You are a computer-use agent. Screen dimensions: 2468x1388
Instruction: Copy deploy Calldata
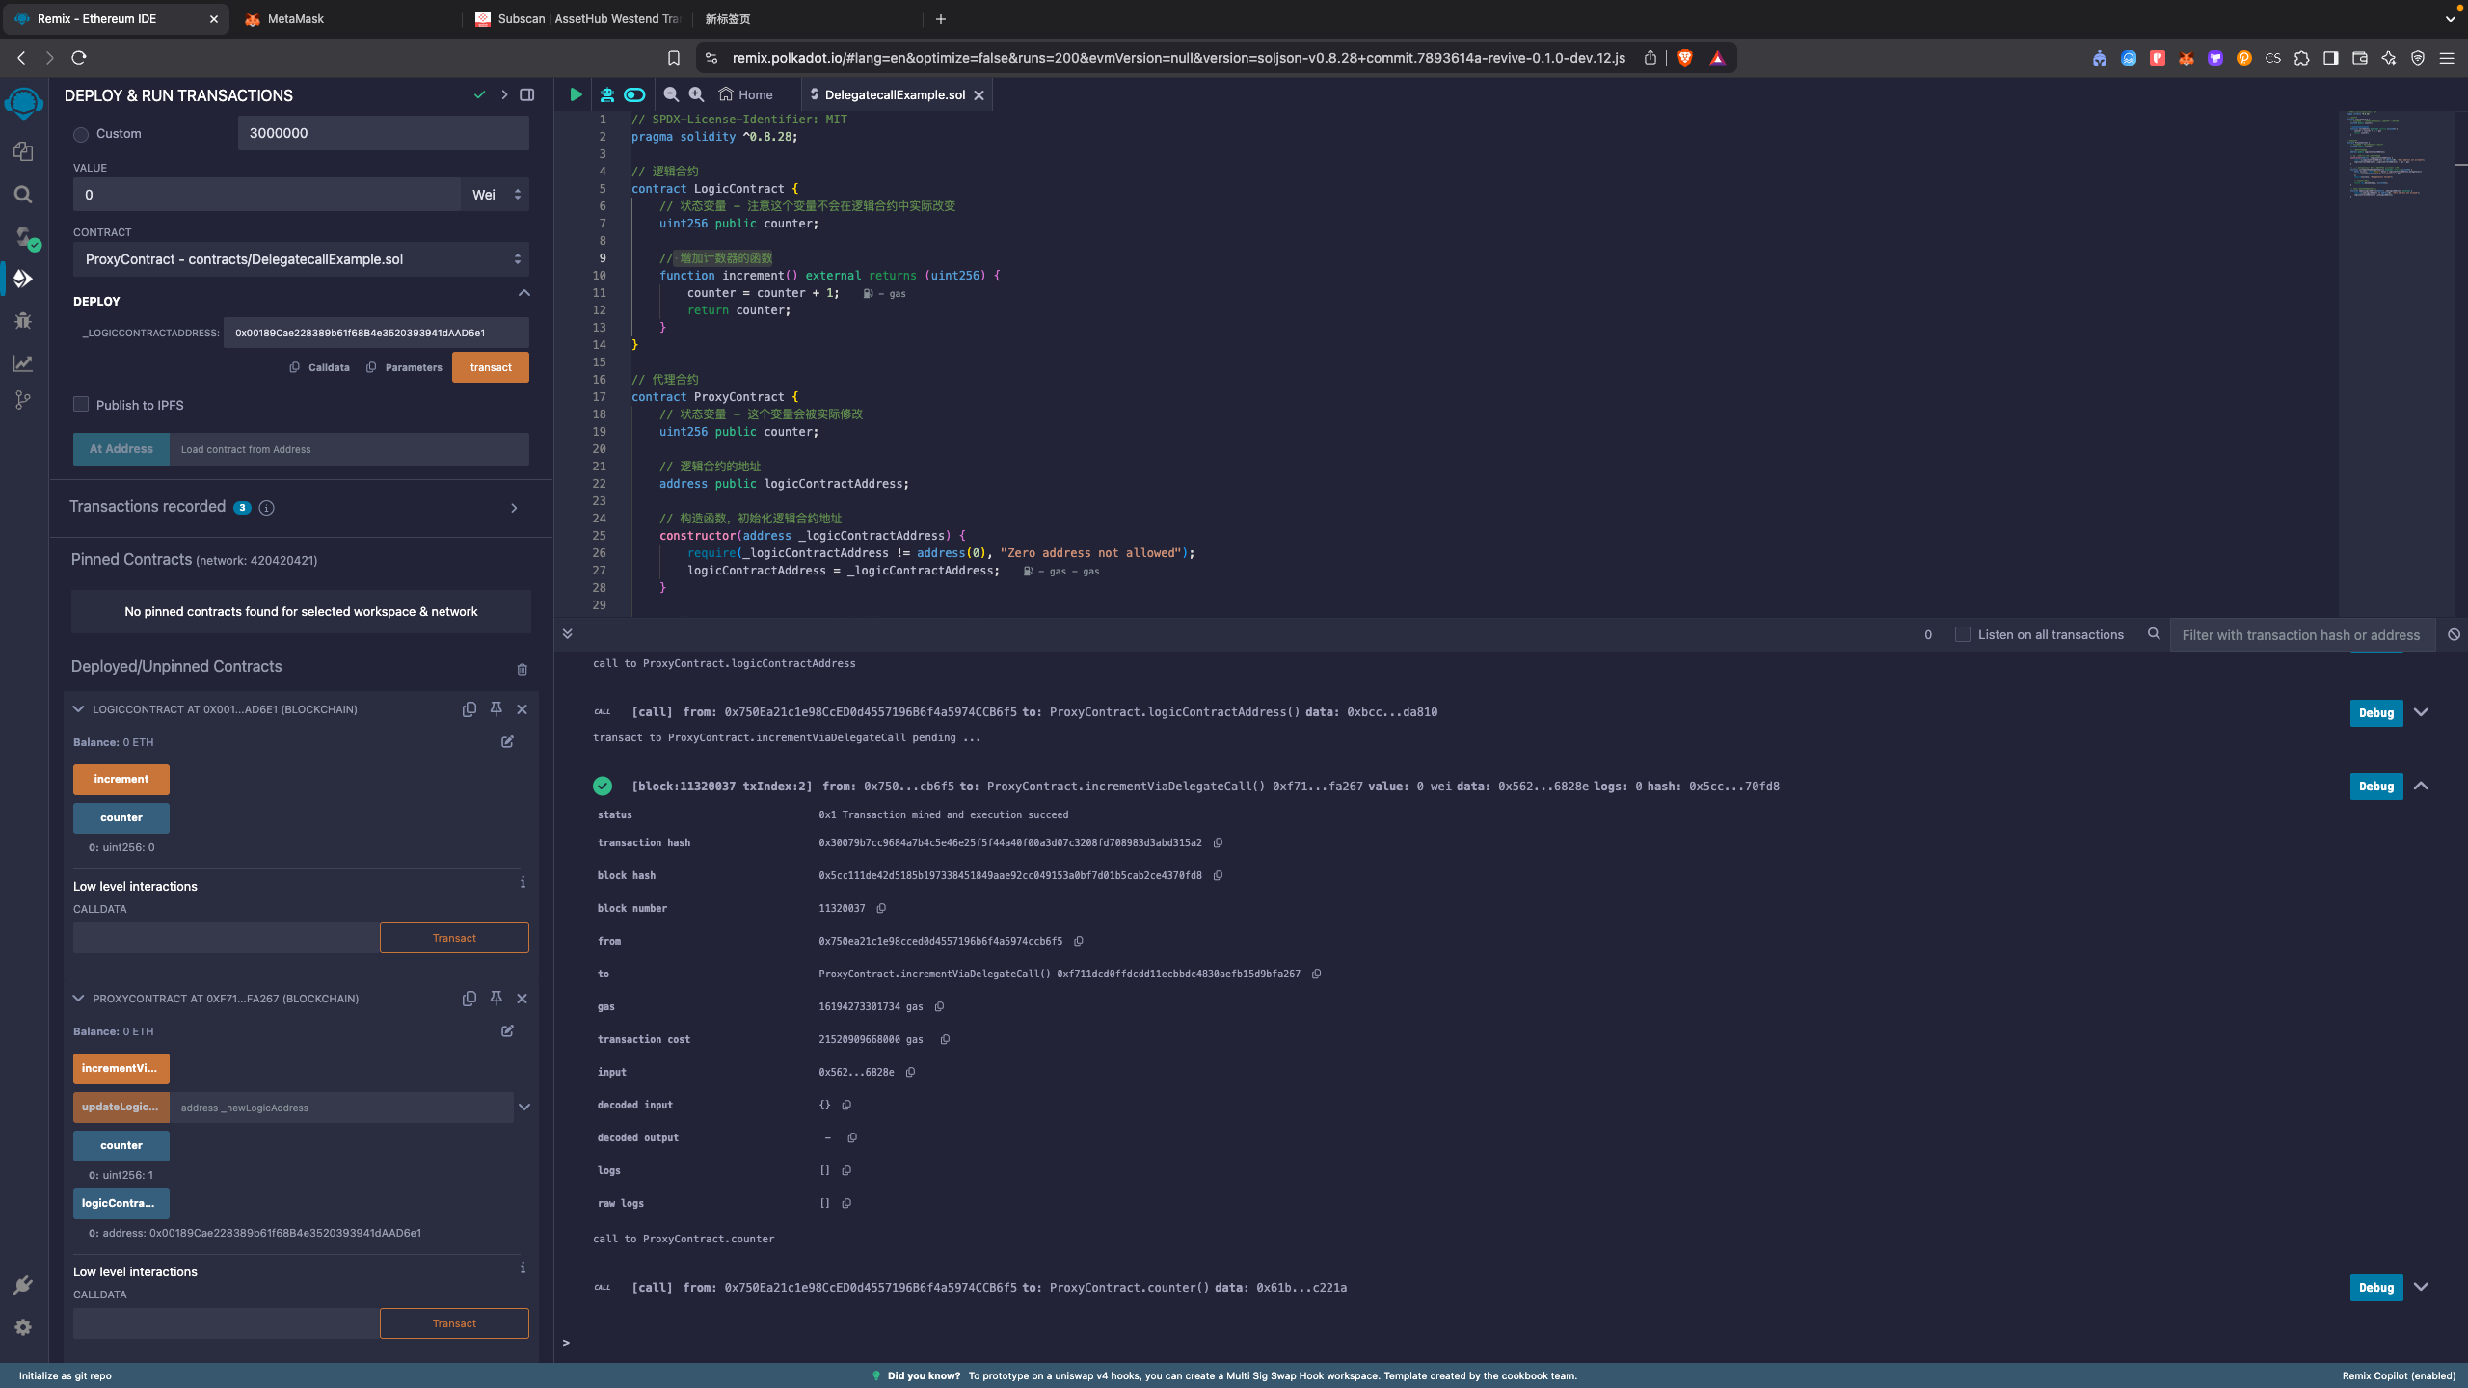(x=320, y=367)
